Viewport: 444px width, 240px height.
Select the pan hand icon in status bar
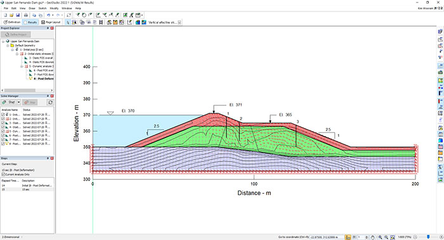pos(373,237)
